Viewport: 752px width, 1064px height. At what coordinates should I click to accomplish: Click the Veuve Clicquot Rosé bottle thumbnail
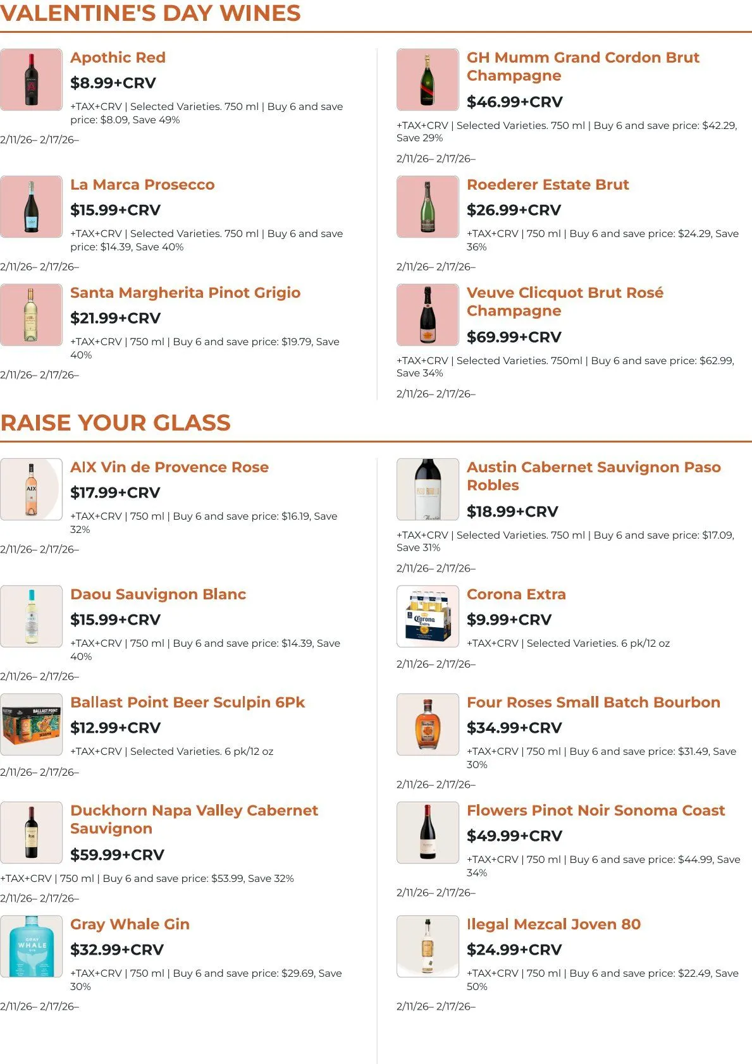[x=428, y=315]
